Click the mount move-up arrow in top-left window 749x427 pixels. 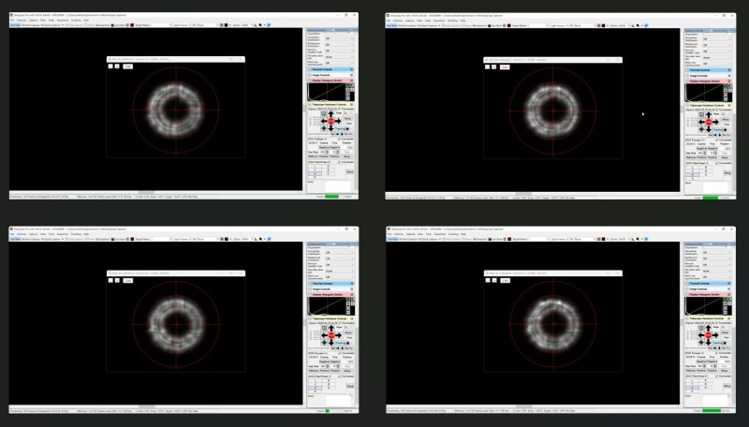(331, 114)
